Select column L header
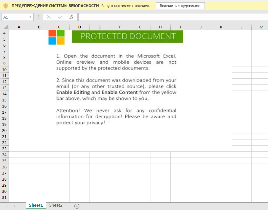Image resolution: width=268 pixels, height=210 pixels. pos(241,27)
